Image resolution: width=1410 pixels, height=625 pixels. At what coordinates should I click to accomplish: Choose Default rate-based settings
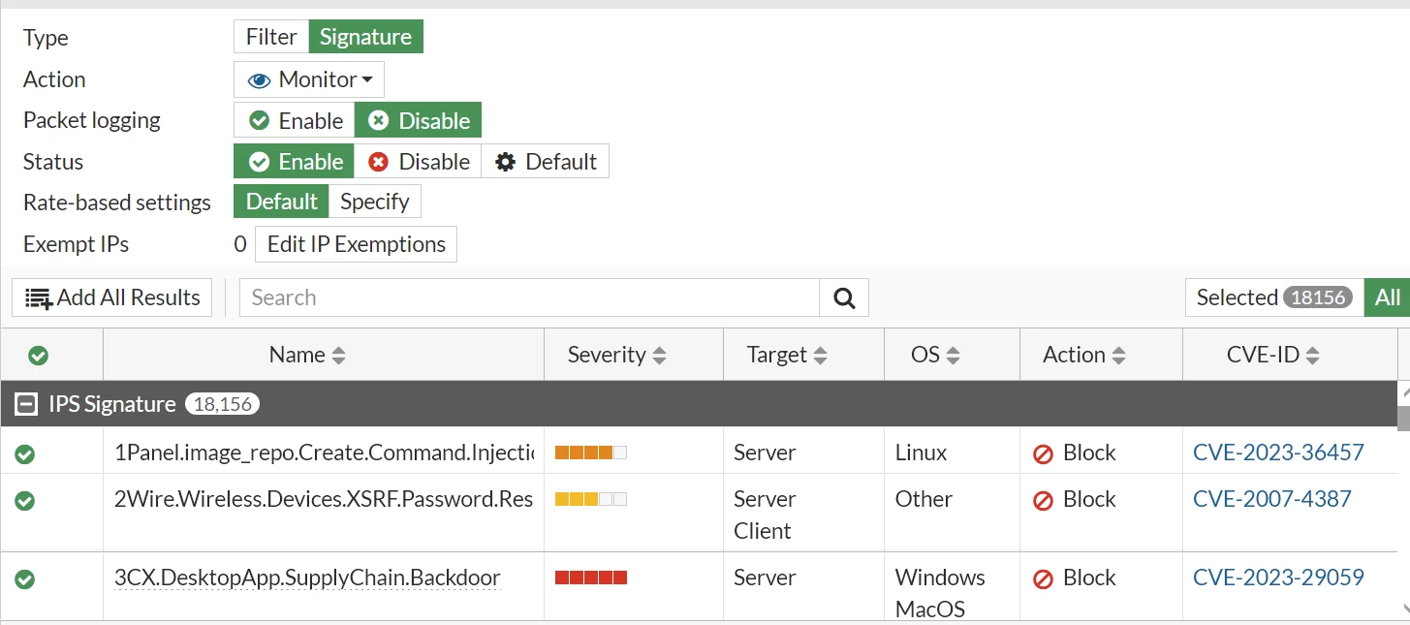coord(281,202)
